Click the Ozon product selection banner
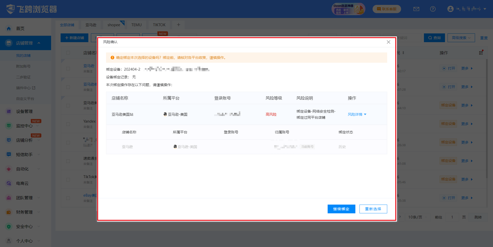The image size is (493, 247). [x=348, y=9]
